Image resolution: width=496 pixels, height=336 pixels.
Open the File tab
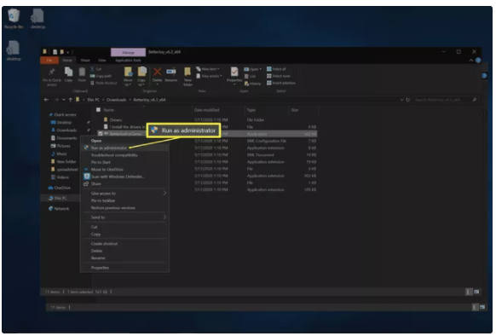49,61
